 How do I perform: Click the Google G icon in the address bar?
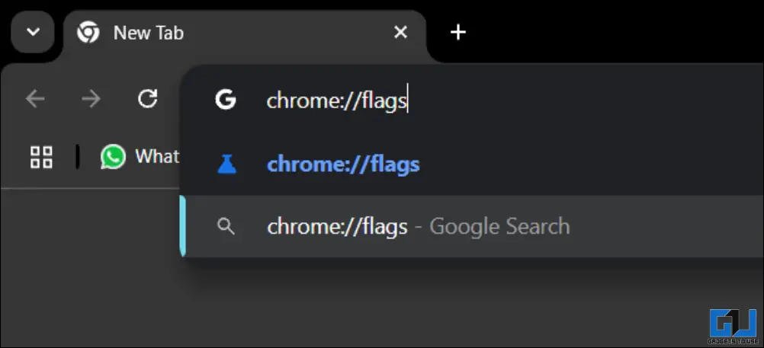[x=226, y=101]
